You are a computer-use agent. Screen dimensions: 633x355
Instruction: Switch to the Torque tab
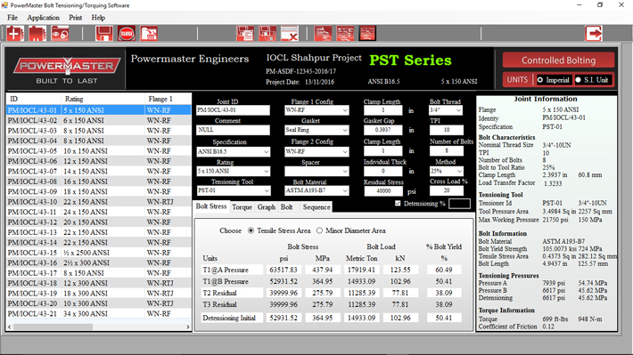point(242,207)
